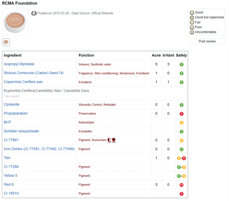Click the large RCMA Foundation product image
The image size is (229, 201).
(x=15, y=22)
